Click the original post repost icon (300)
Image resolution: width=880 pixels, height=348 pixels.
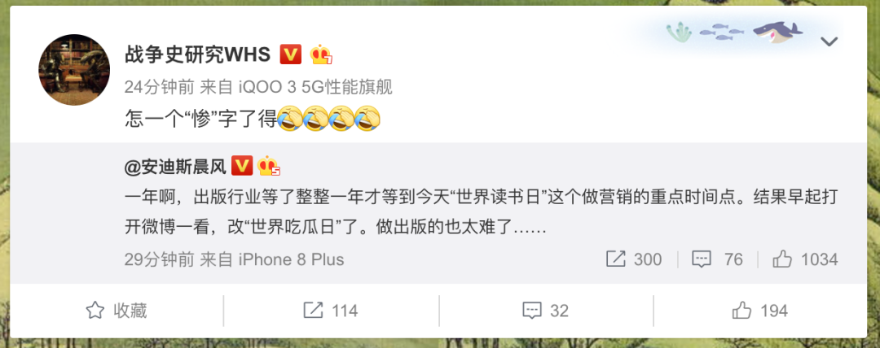point(634,259)
